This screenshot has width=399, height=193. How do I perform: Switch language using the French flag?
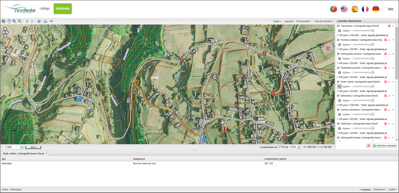tap(365, 9)
